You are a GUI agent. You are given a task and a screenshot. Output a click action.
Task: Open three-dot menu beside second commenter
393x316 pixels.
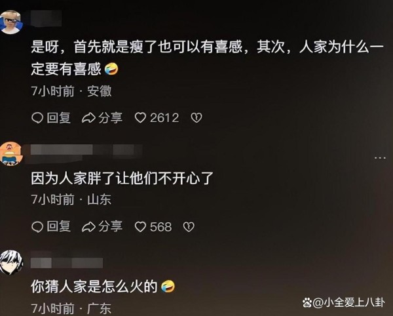[x=380, y=158]
